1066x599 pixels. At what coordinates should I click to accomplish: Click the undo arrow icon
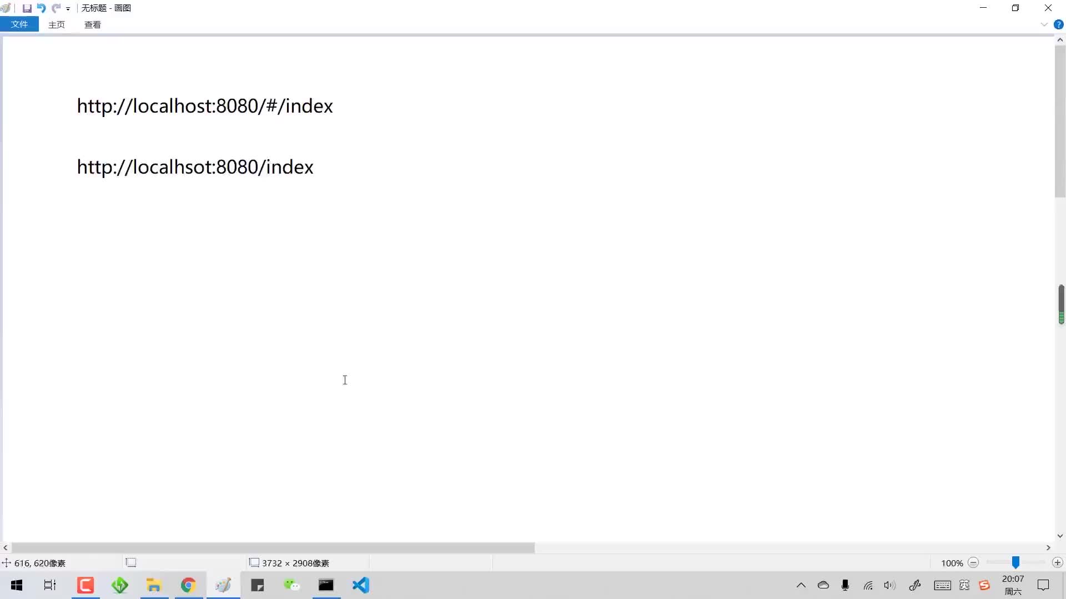click(41, 7)
